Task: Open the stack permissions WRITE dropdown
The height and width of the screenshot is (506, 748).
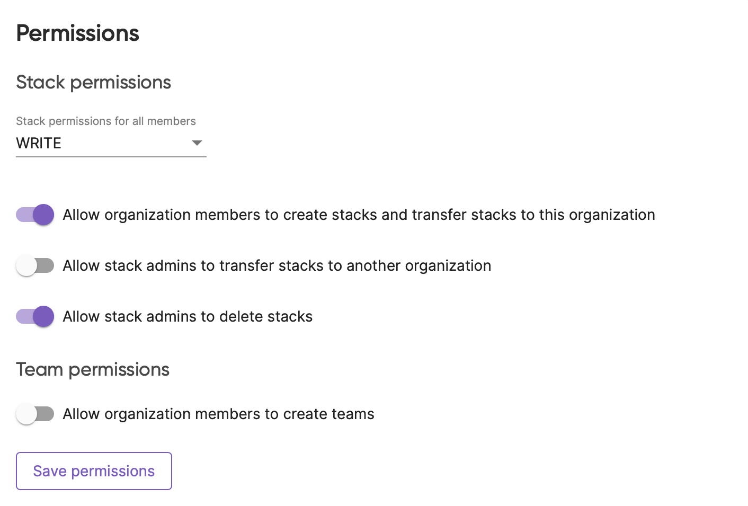Action: 111,143
